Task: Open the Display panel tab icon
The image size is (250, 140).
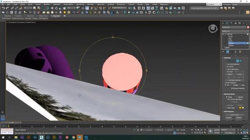Action: coord(239,23)
